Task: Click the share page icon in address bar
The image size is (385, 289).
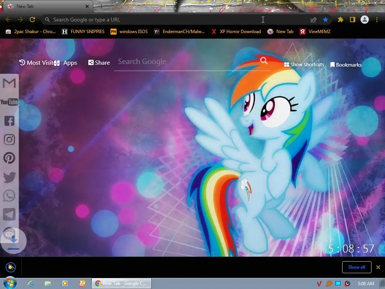Action: 314,20
